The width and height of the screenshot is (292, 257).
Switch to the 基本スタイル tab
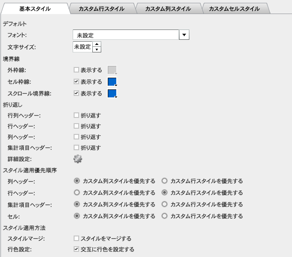click(x=35, y=8)
